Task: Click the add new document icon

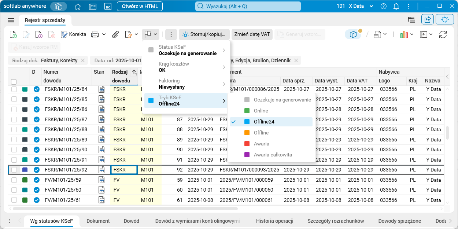Action: (x=13, y=34)
